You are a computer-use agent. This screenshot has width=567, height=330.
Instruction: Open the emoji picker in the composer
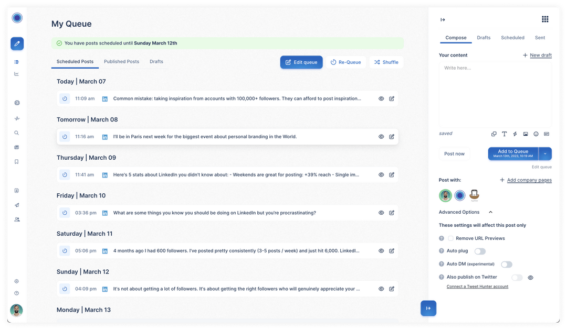click(x=536, y=134)
